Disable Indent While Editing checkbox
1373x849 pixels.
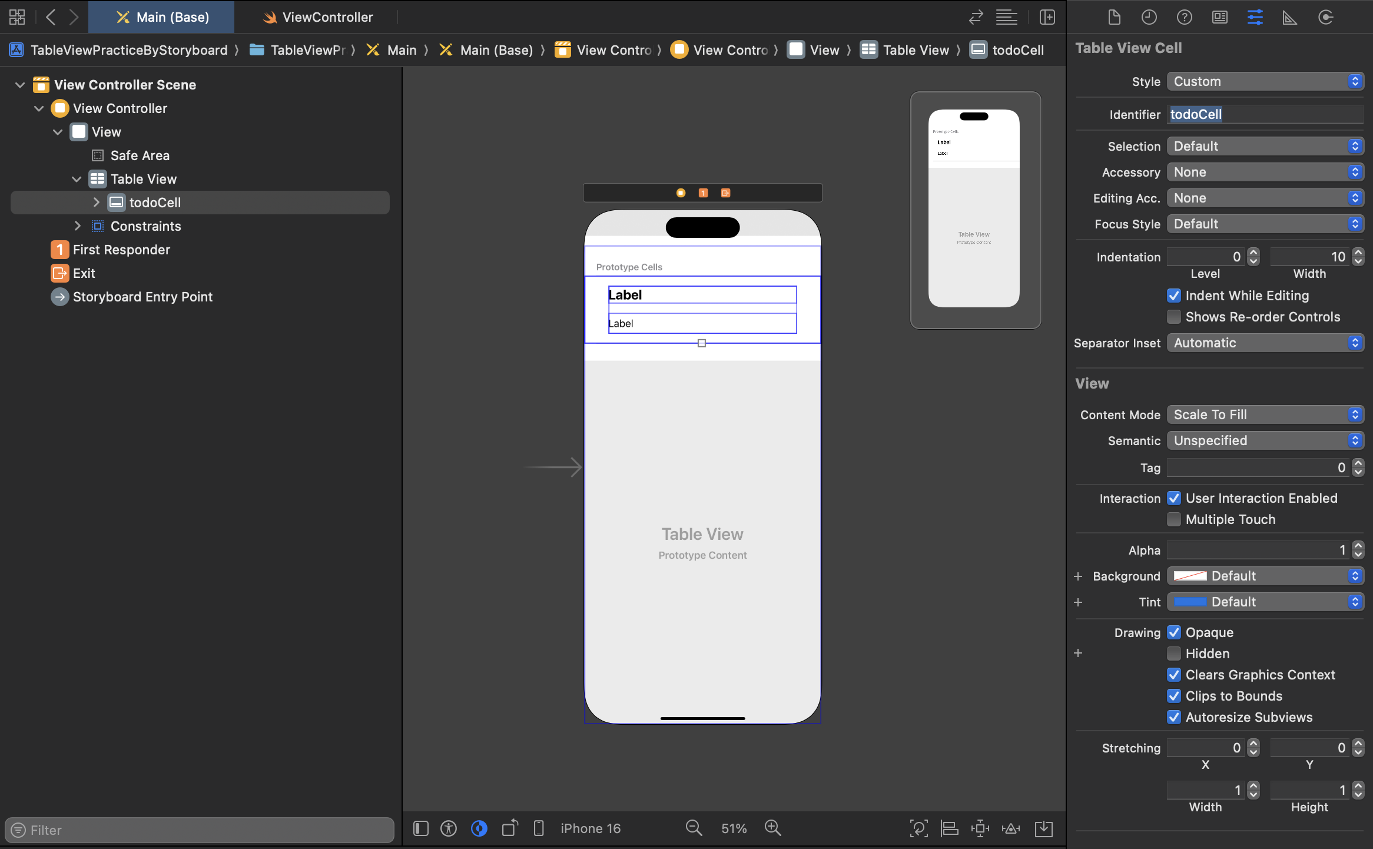pyautogui.click(x=1174, y=296)
